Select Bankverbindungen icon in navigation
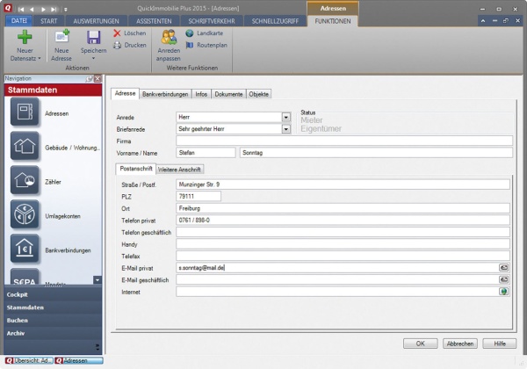This screenshot has width=527, height=369. point(25,249)
